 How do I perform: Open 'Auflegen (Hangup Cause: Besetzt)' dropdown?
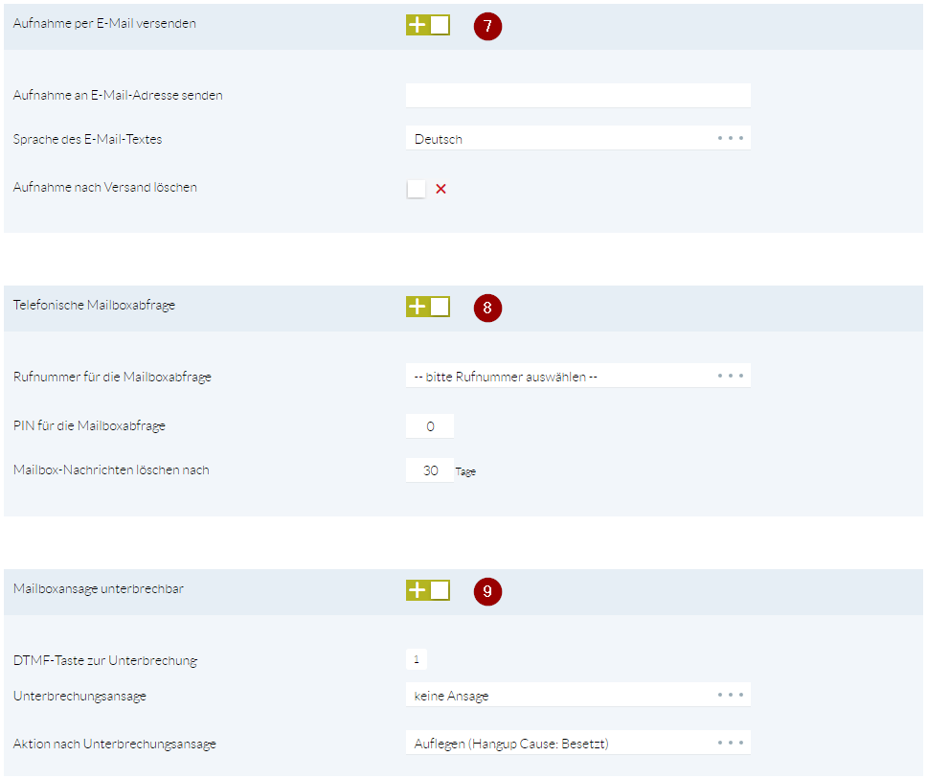tap(578, 743)
